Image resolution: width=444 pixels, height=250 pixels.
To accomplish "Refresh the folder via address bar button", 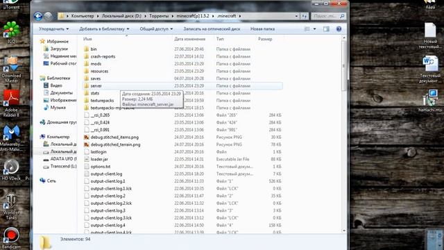I will pos(305,16).
